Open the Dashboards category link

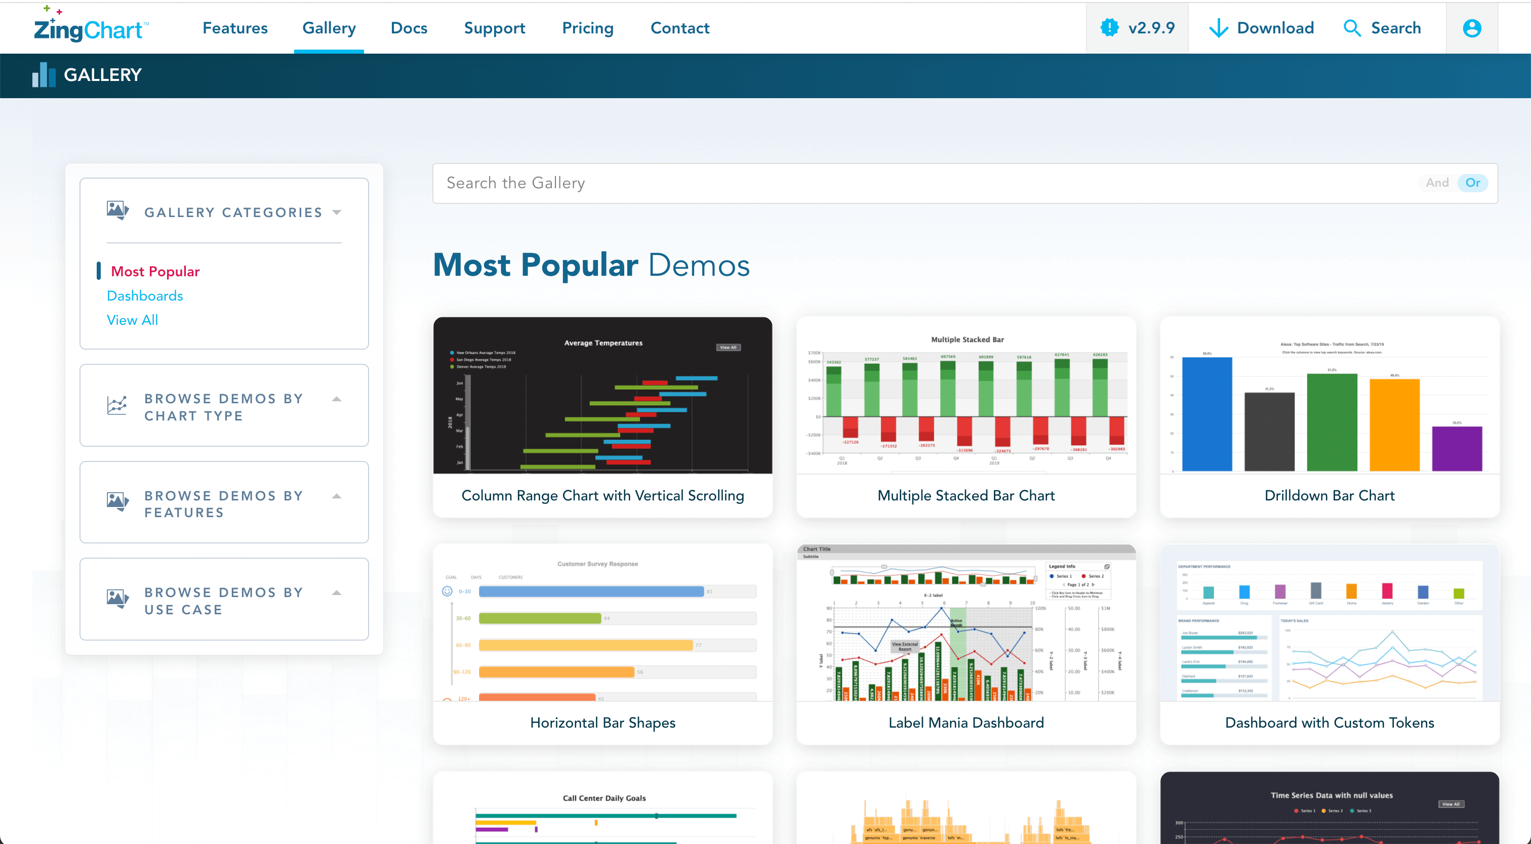tap(145, 296)
